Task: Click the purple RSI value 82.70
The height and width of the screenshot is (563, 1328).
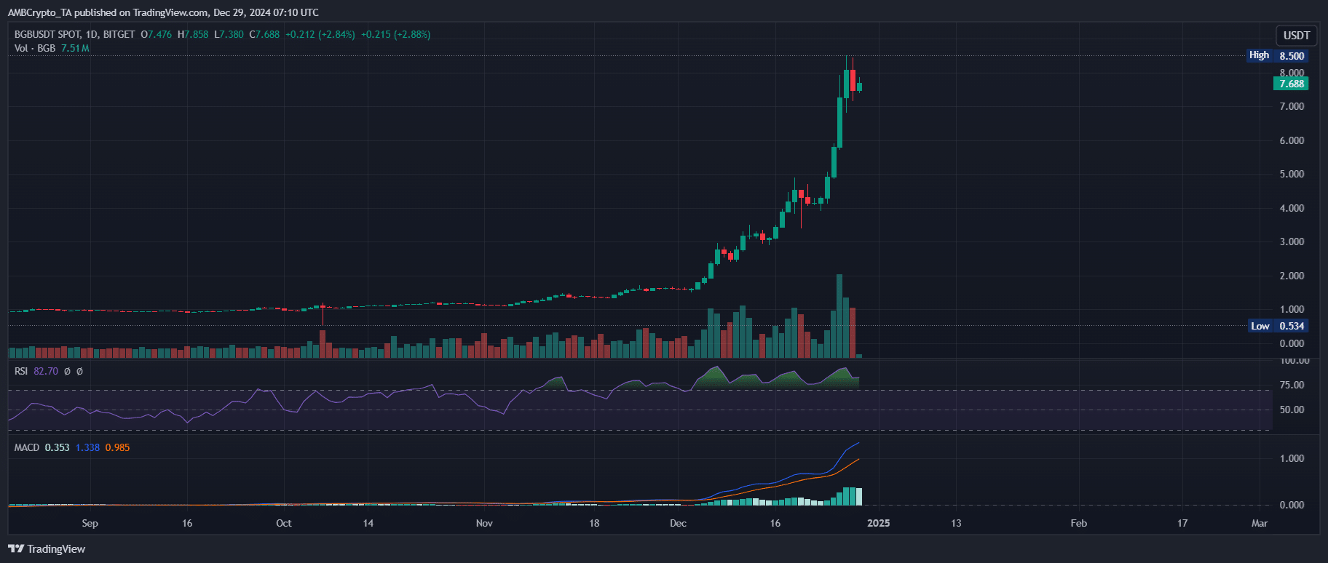Action: [x=46, y=371]
